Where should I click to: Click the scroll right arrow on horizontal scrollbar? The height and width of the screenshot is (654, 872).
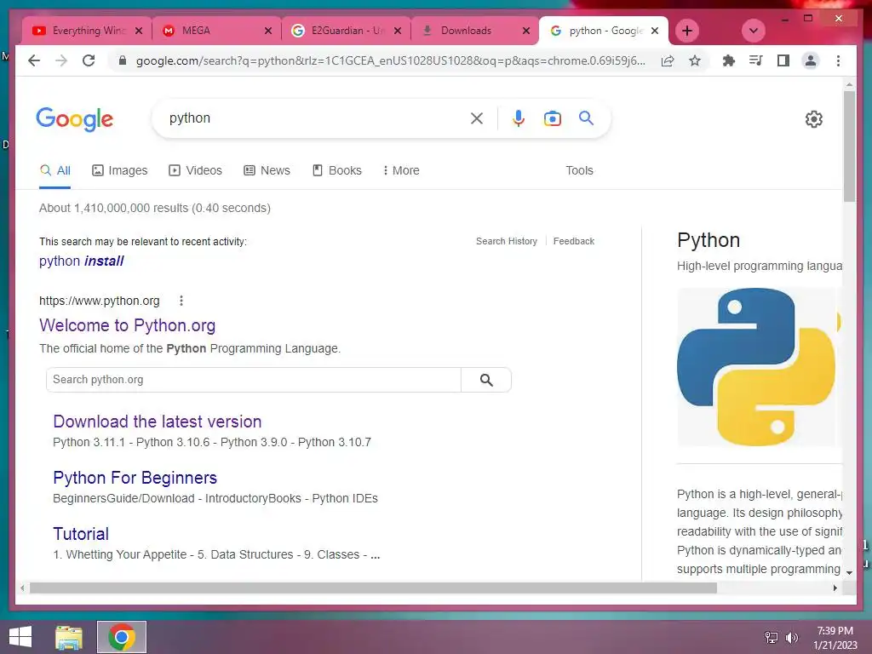point(835,588)
